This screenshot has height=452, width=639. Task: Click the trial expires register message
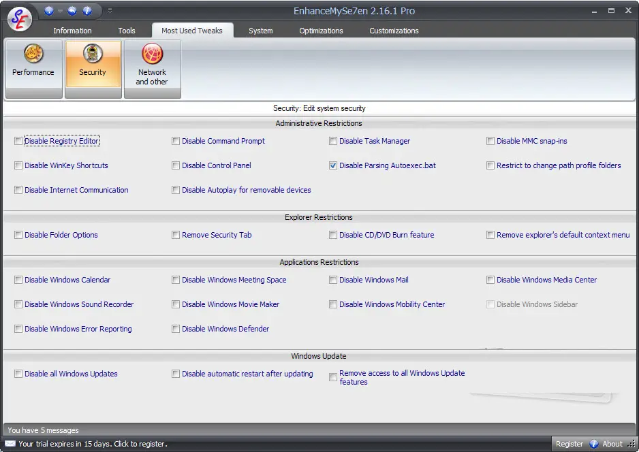[x=93, y=444]
